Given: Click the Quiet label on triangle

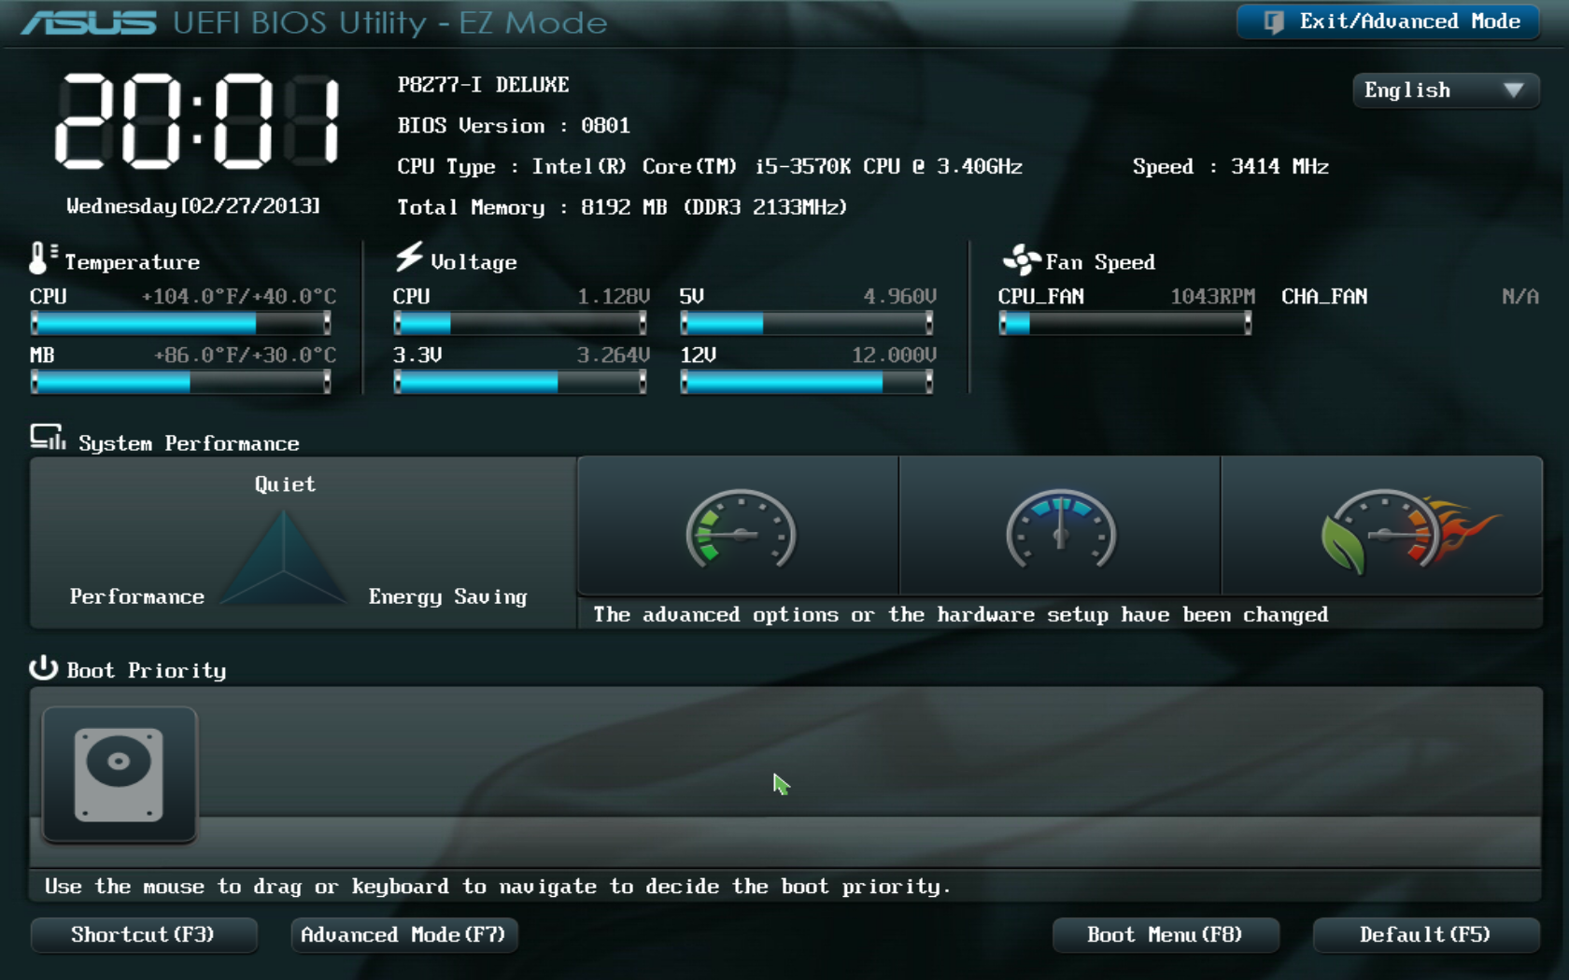Looking at the screenshot, I should click(285, 484).
